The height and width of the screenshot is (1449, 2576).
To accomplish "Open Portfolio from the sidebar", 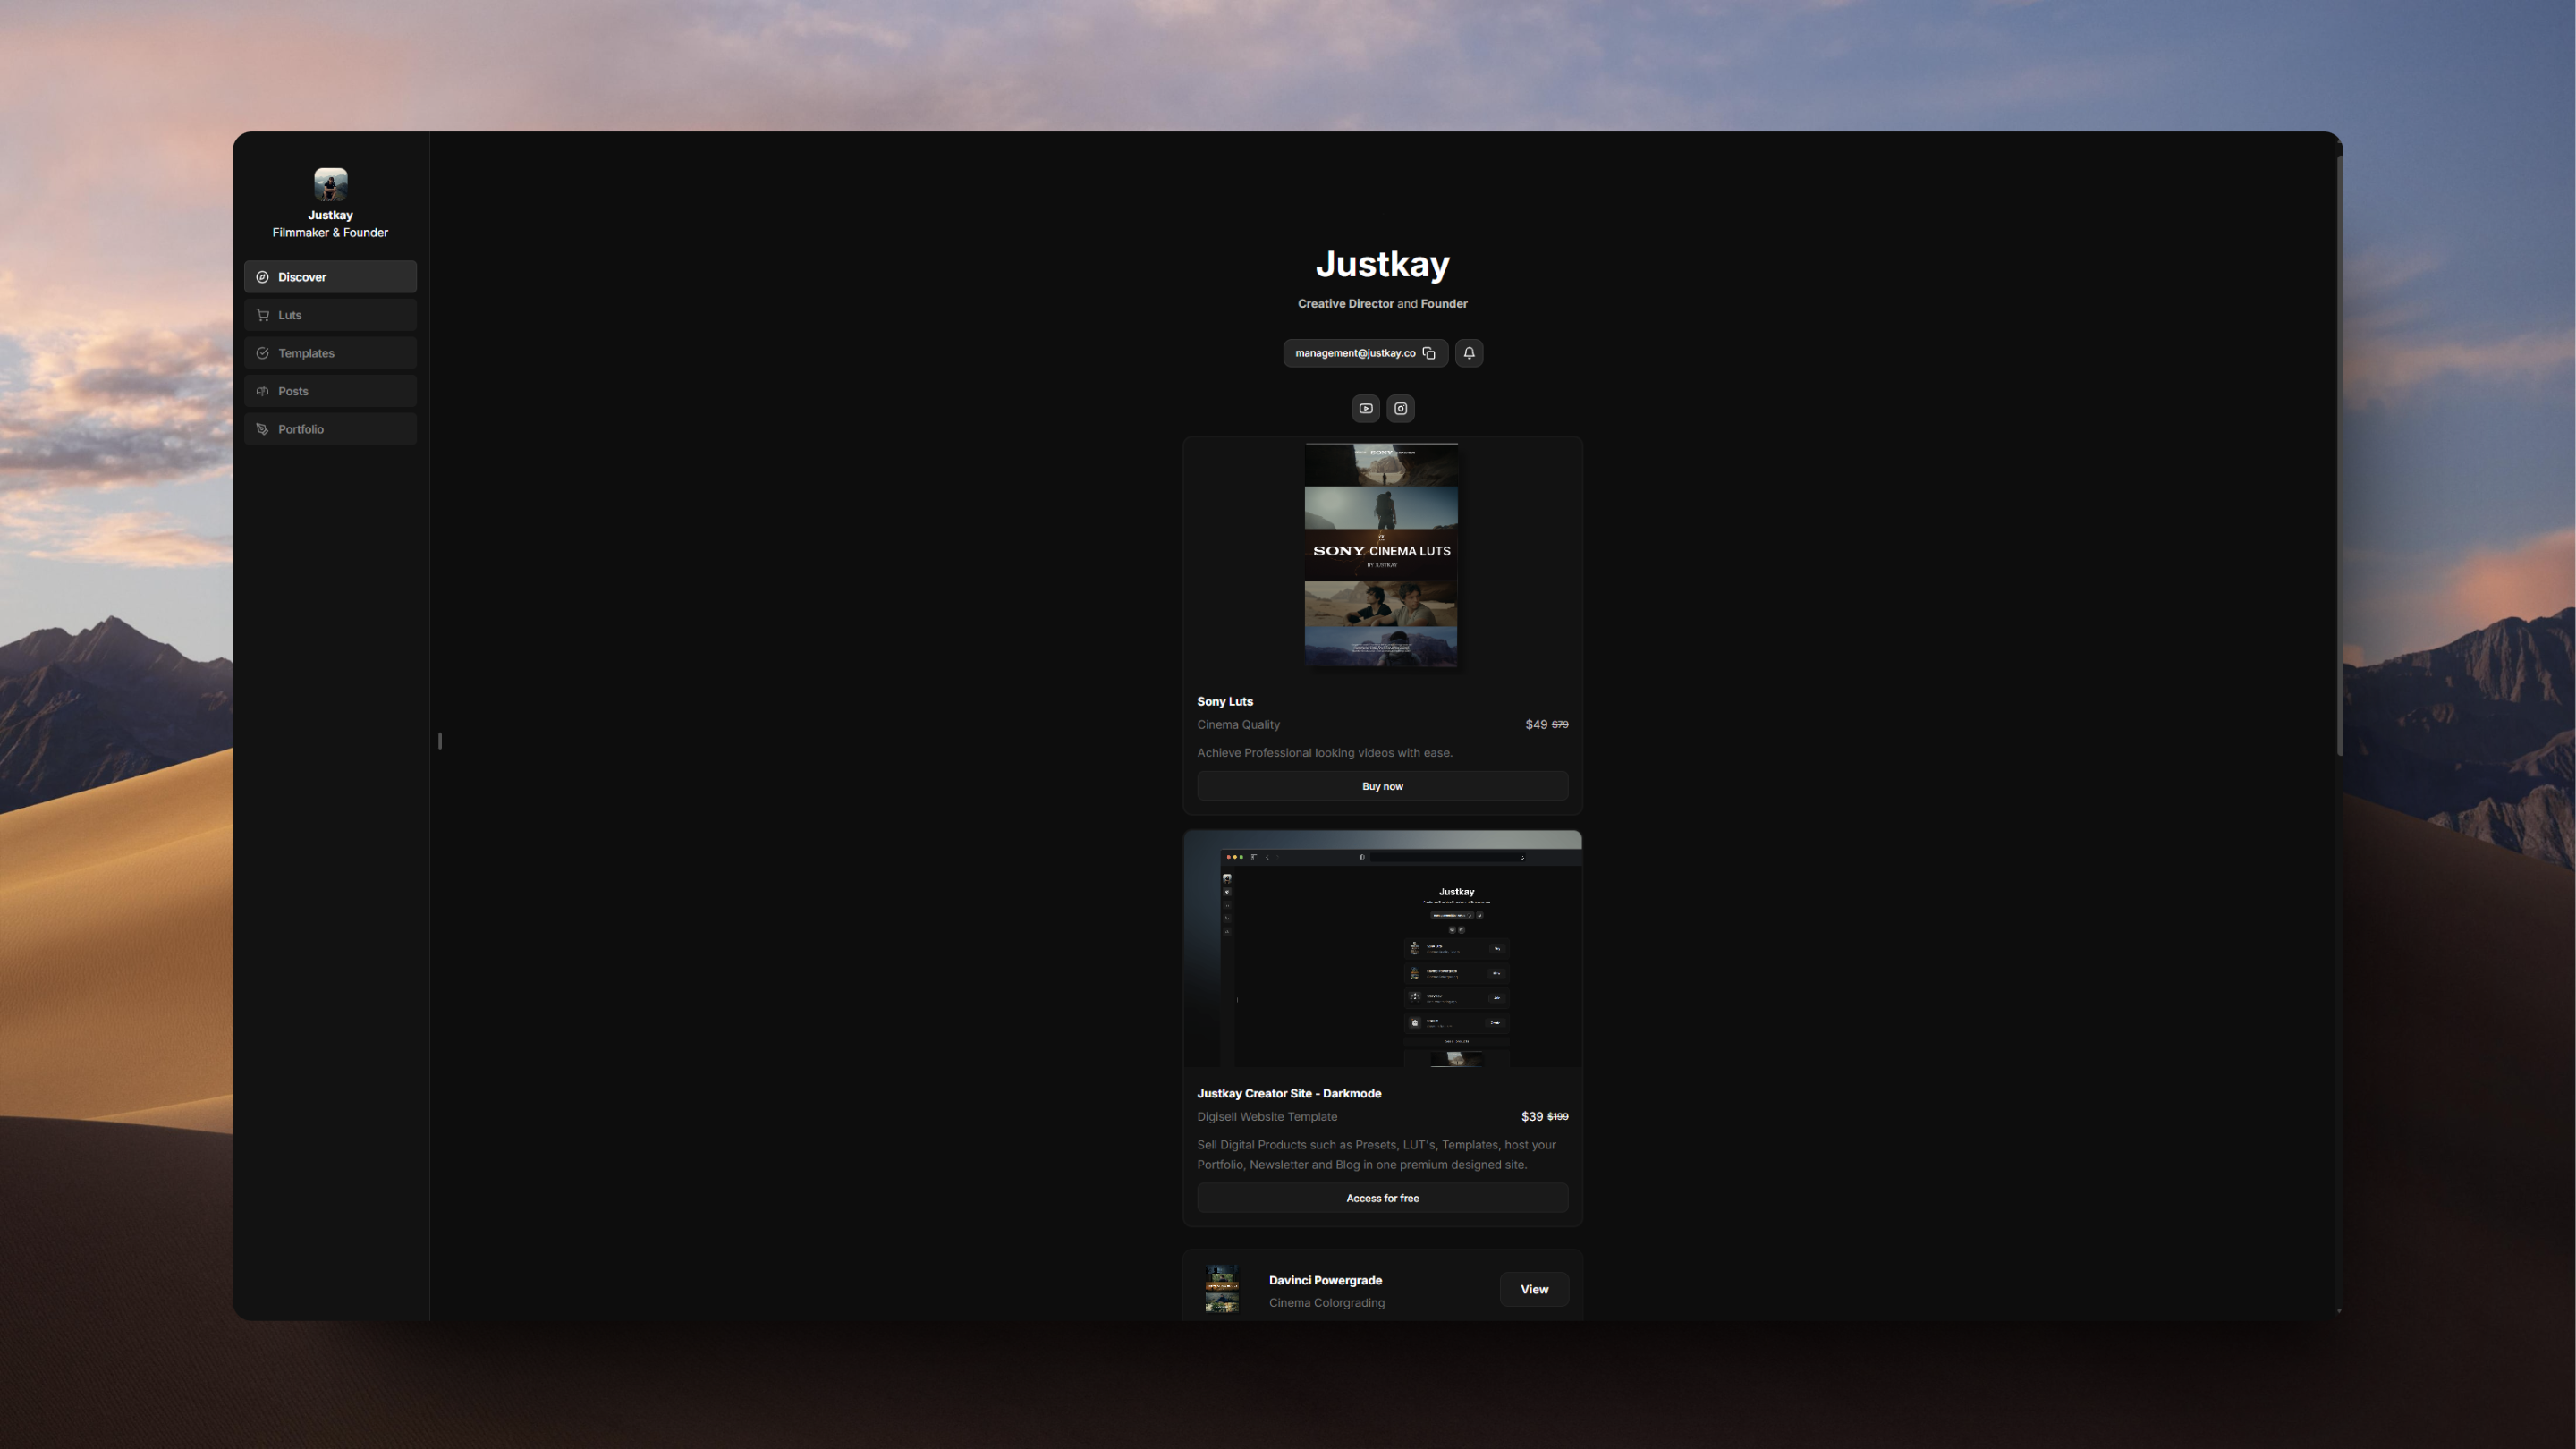I will click(x=330, y=429).
